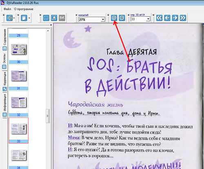Close the scale toolbar group
This screenshot has height=169, width=204.
[76, 15]
